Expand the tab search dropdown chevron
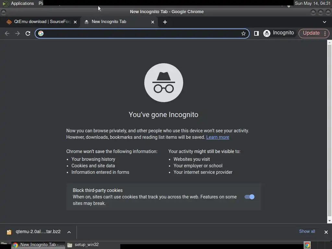The width and height of the screenshot is (332, 249). 324,22
